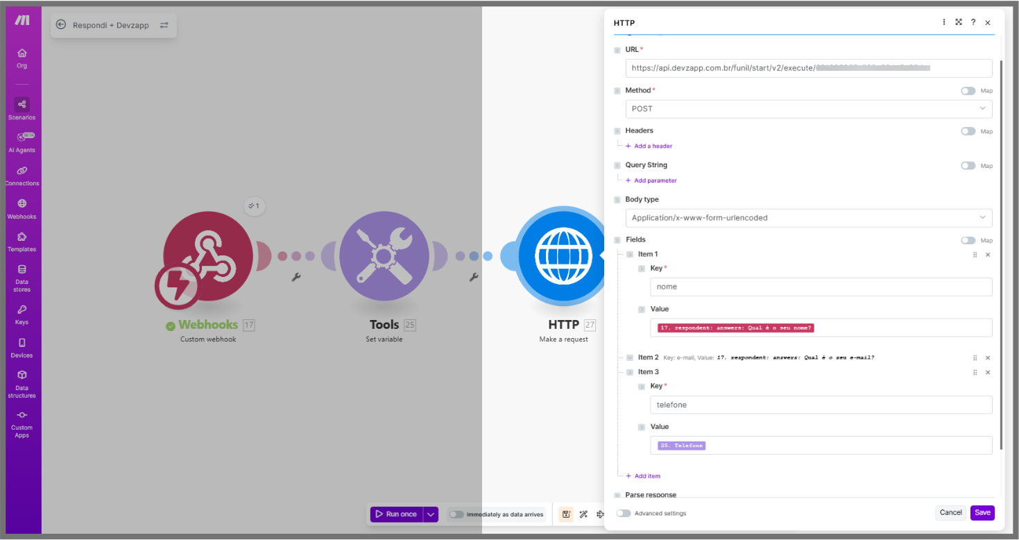Click the Save button
Image resolution: width=1019 pixels, height=540 pixels.
[x=982, y=513]
